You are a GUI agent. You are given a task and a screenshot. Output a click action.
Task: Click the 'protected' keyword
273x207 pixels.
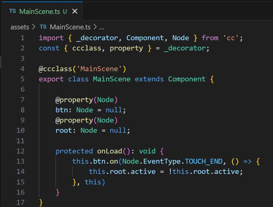74,151
